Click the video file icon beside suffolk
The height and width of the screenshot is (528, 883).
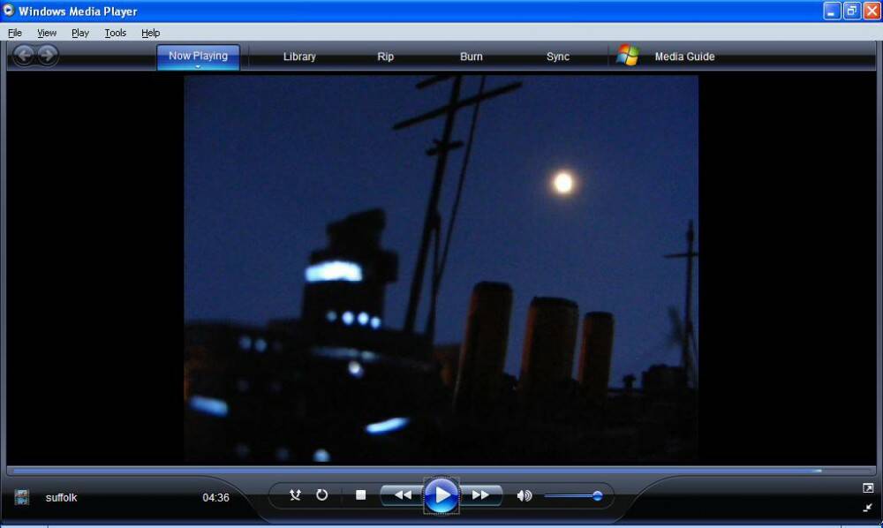[x=22, y=497]
